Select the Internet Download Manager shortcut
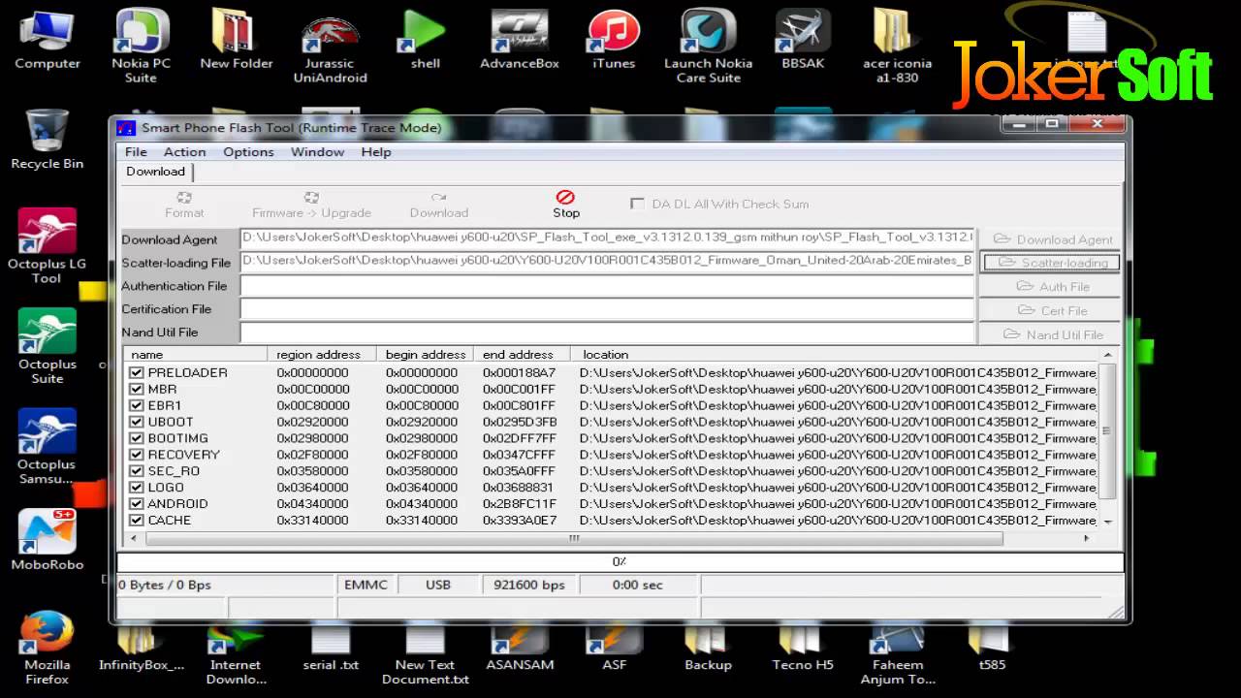Screen dimensions: 1241x698 coord(236,655)
